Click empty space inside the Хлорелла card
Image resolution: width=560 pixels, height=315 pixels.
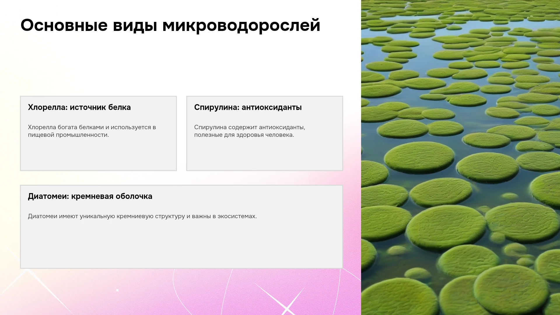(98, 155)
